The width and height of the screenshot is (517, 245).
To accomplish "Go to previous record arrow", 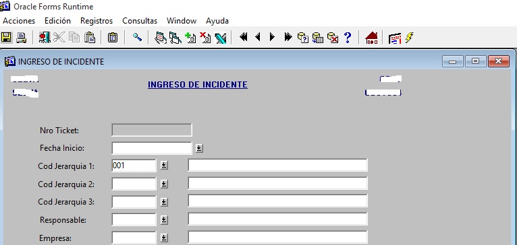I will click(x=258, y=37).
